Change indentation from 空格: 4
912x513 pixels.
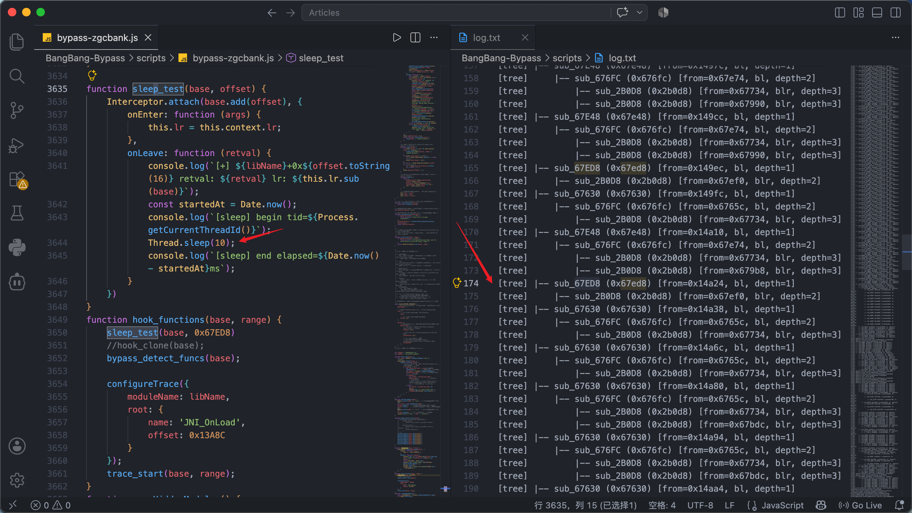point(662,505)
